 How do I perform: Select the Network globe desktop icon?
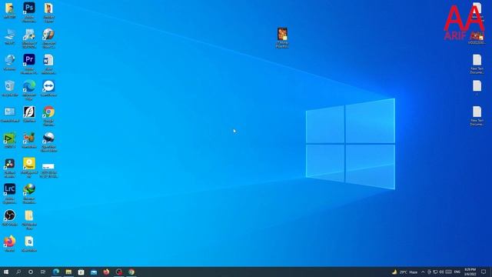coord(10,62)
